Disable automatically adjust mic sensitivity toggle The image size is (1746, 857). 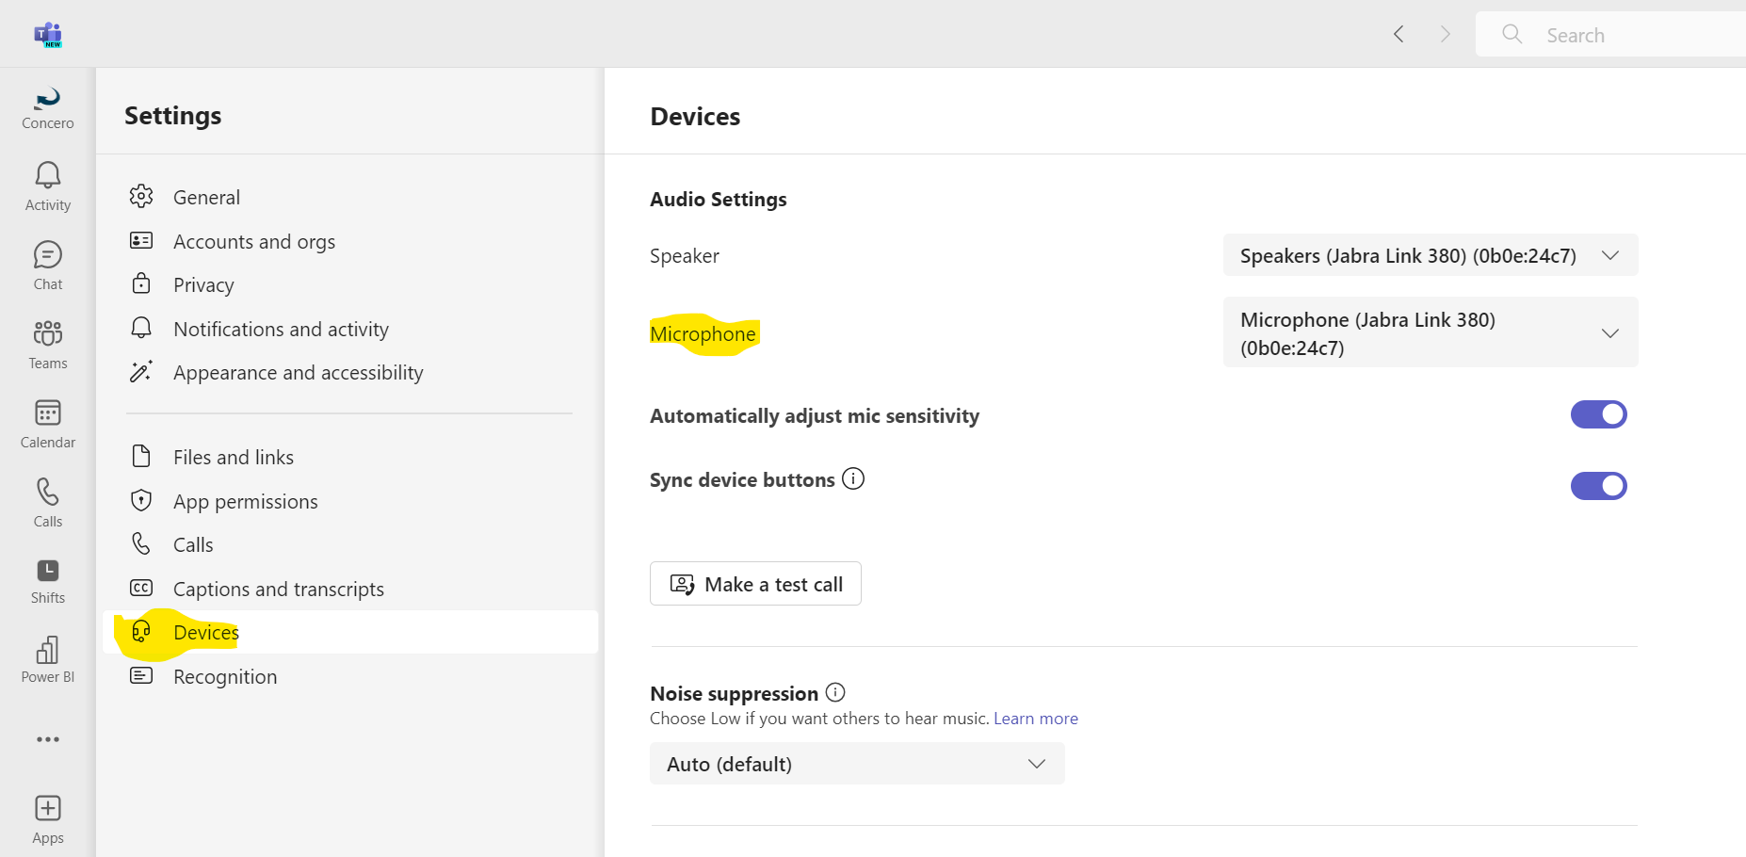click(x=1598, y=414)
